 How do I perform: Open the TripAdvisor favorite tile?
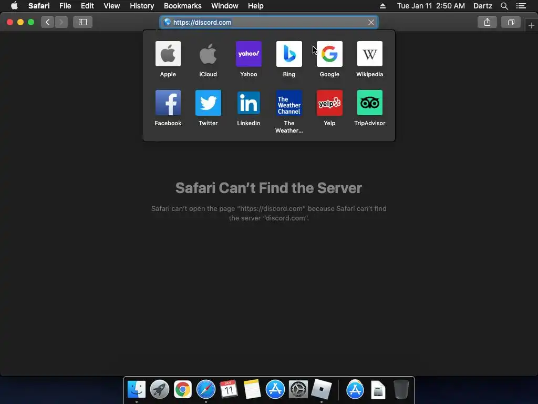click(x=369, y=103)
